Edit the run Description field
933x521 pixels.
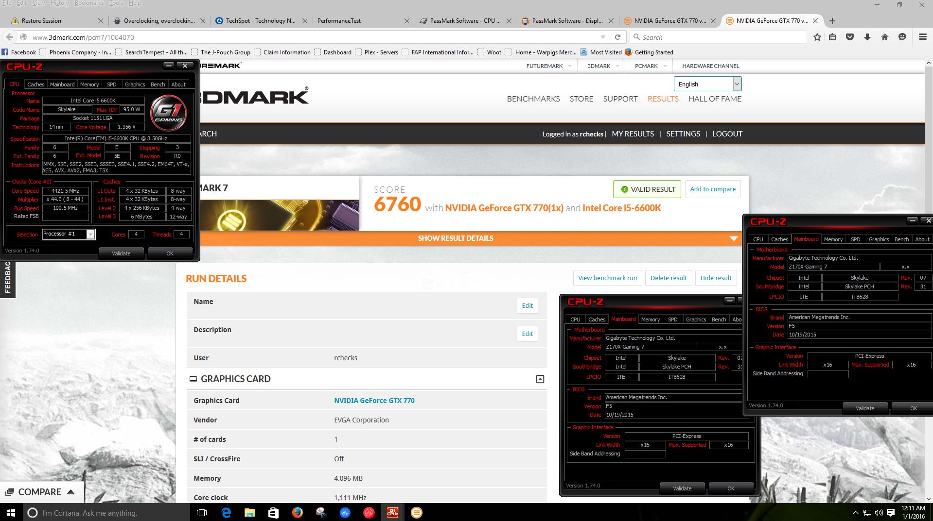[527, 334]
